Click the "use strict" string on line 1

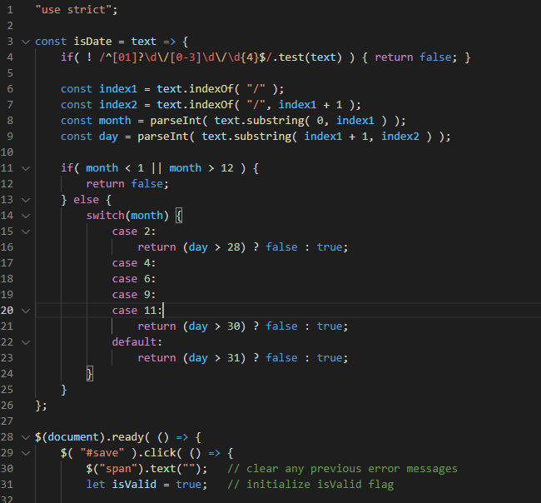pyautogui.click(x=73, y=10)
